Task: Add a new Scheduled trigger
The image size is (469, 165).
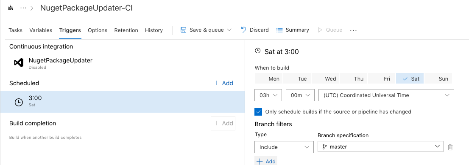Action: click(x=223, y=83)
